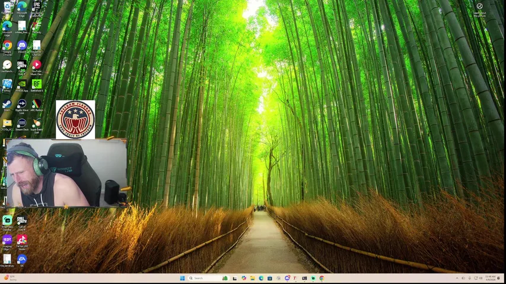Launch YouTube Music Desktop shortcut
The height and width of the screenshot is (284, 506).
[x=36, y=67]
